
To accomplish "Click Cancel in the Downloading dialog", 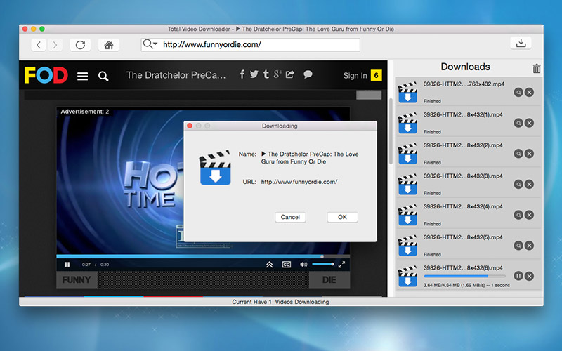I will [290, 217].
